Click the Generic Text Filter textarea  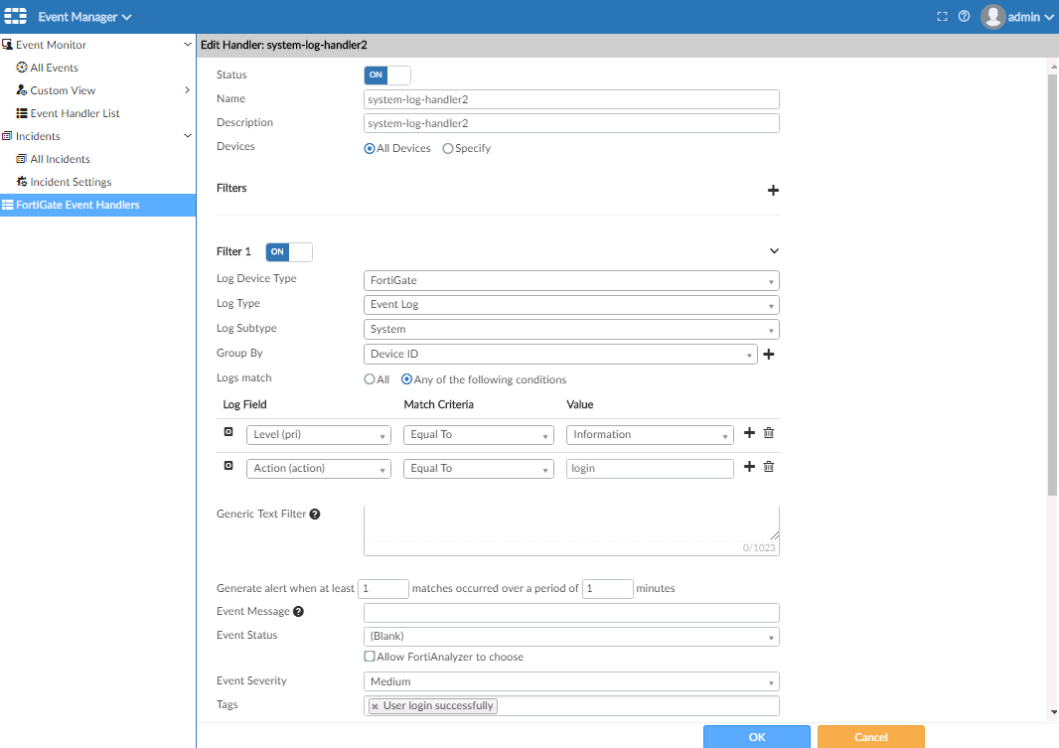pos(571,530)
